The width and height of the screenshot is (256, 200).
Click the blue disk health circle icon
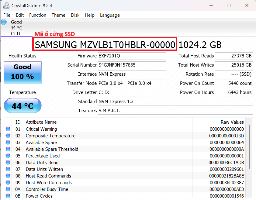tap(3, 22)
